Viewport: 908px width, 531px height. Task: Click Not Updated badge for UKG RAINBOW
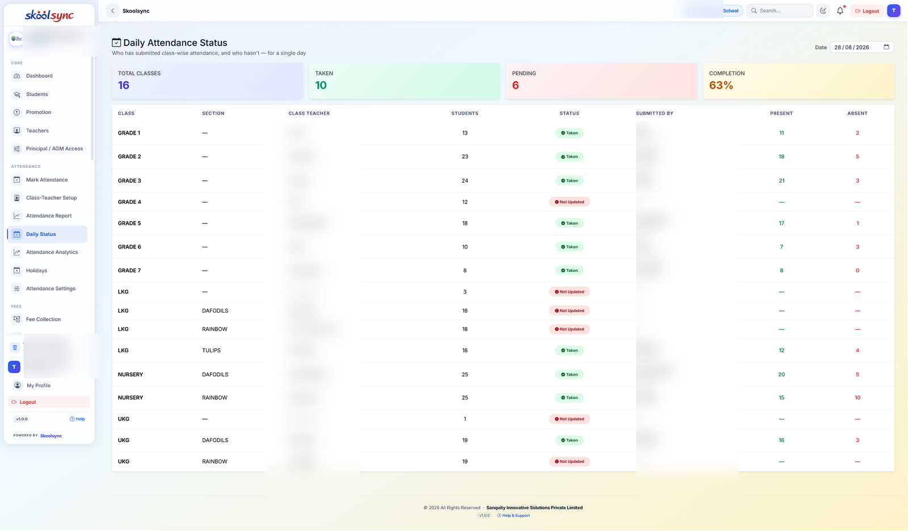pos(569,462)
